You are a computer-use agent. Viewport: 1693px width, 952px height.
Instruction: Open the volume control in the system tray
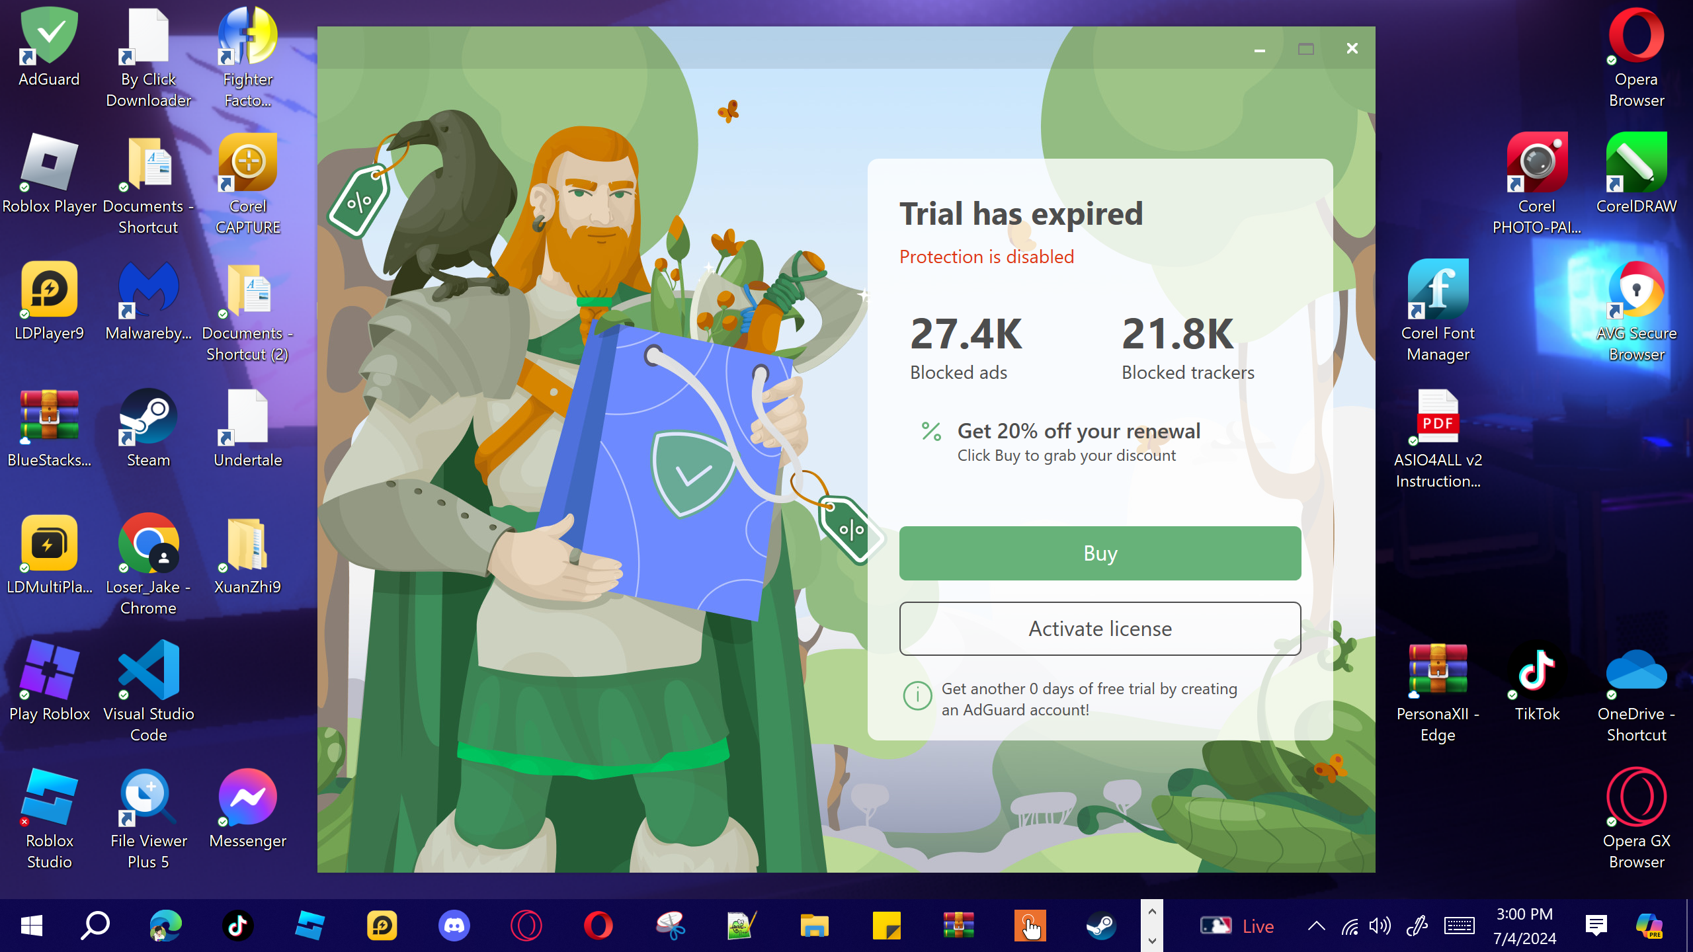(x=1380, y=926)
